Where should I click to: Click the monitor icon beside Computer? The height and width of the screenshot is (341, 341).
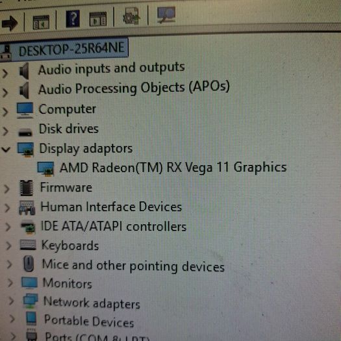(25, 110)
